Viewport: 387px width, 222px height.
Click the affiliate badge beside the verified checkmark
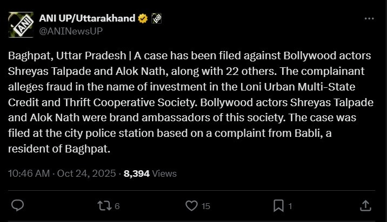click(156, 19)
